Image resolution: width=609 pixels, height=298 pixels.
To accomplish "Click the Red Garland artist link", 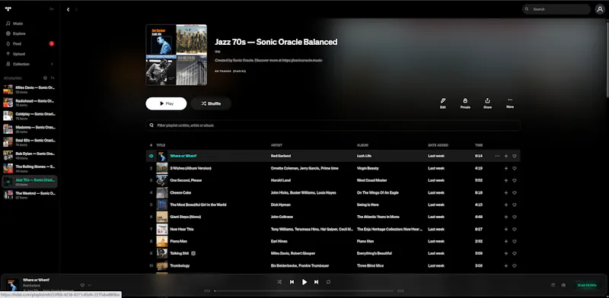I will tap(280, 156).
